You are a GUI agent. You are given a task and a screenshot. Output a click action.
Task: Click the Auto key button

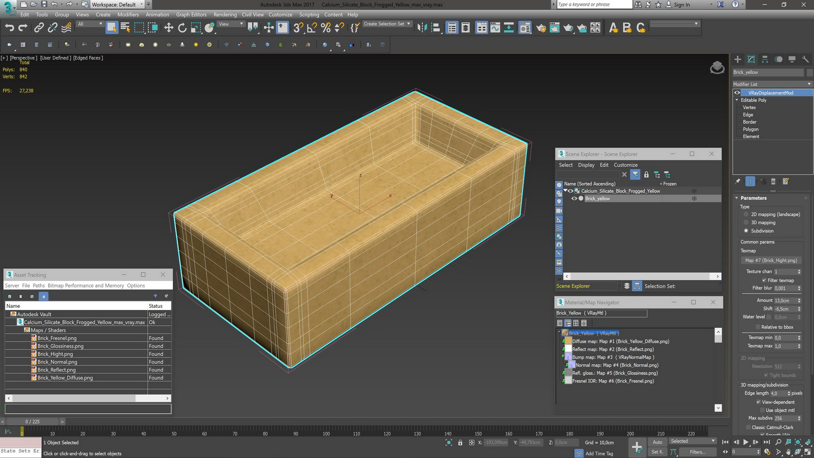(x=658, y=442)
